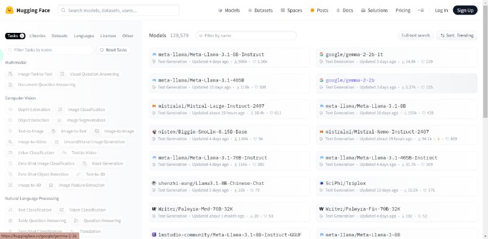Open meta-llama/Meta-Llama-3.1-405B model card
This screenshot has height=239, width=488.
pyautogui.click(x=230, y=84)
